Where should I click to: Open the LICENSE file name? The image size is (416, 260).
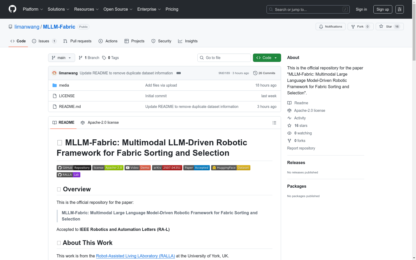pos(67,96)
